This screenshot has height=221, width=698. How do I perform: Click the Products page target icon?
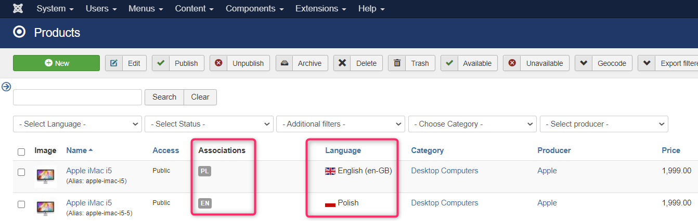(x=19, y=33)
